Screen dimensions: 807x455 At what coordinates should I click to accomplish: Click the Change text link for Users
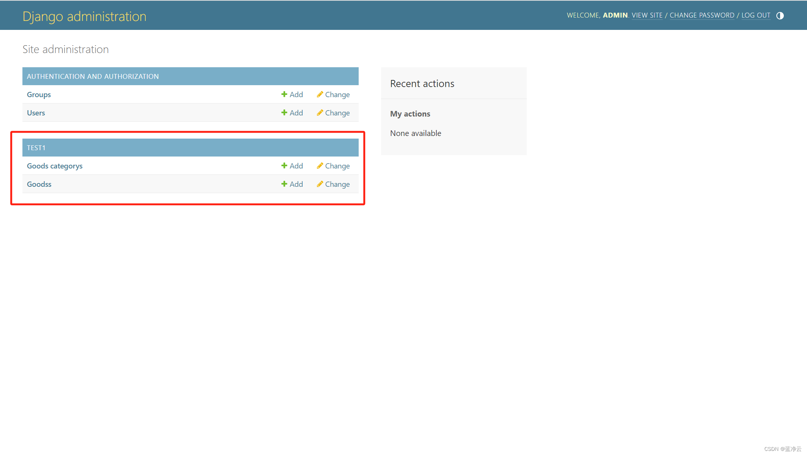coord(337,113)
